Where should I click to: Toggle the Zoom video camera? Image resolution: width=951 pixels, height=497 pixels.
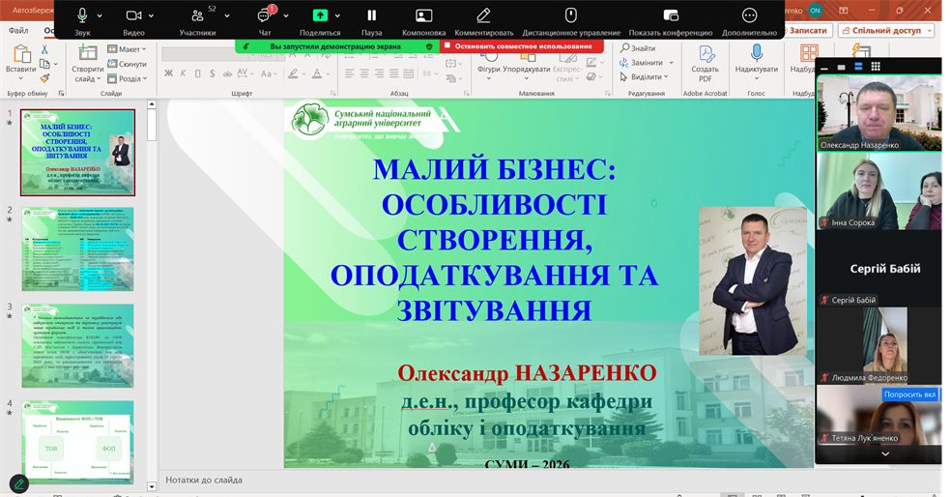[133, 15]
